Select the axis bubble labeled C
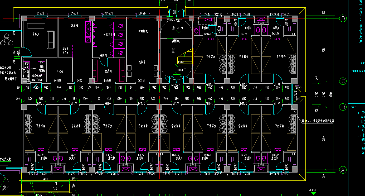Image resolution: width=365 pixels, height=196 pixels. coord(343,82)
